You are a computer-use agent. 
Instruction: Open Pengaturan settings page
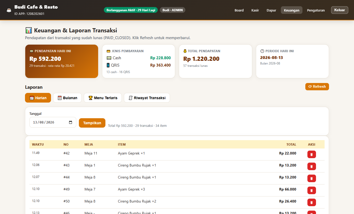[x=316, y=10]
